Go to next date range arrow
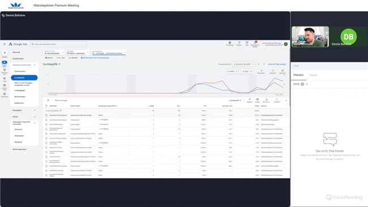Viewport: 368px width, 207px height. 264,64
